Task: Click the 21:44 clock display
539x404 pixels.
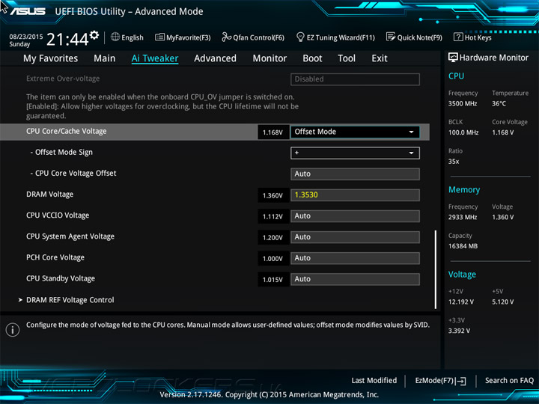Action: point(67,40)
